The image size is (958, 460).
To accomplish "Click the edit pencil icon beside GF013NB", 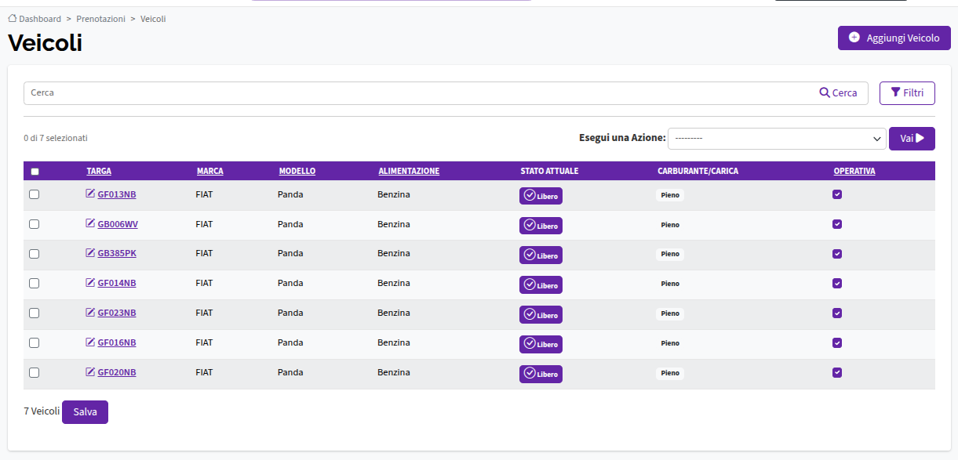I will 90,194.
